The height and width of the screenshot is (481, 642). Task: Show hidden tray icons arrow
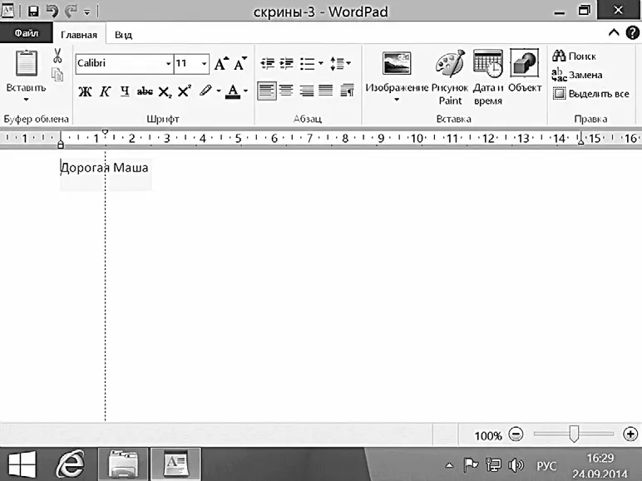449,465
